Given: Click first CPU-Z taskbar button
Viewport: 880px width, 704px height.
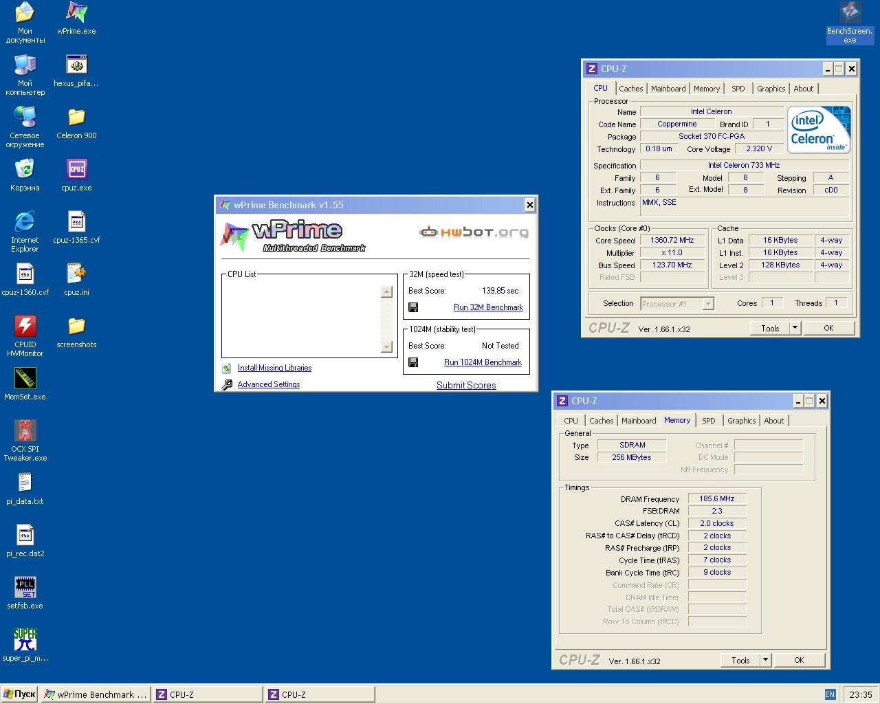Looking at the screenshot, I should click(x=208, y=694).
